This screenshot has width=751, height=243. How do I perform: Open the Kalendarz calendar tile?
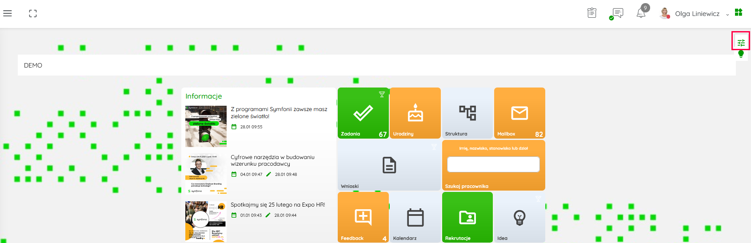pos(415,217)
